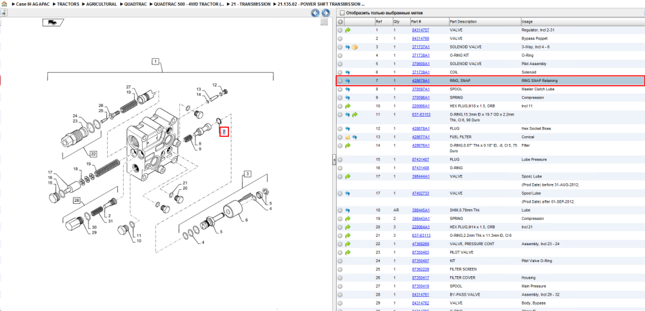The image size is (645, 311).
Task: Select 'Bypass Poppet' usage text
Action: click(x=533, y=39)
